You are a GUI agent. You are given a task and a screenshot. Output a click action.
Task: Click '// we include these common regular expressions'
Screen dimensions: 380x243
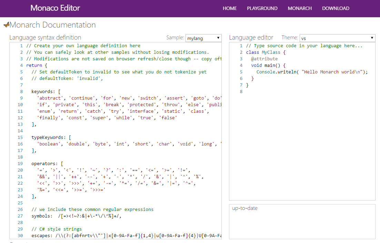pyautogui.click(x=92, y=209)
